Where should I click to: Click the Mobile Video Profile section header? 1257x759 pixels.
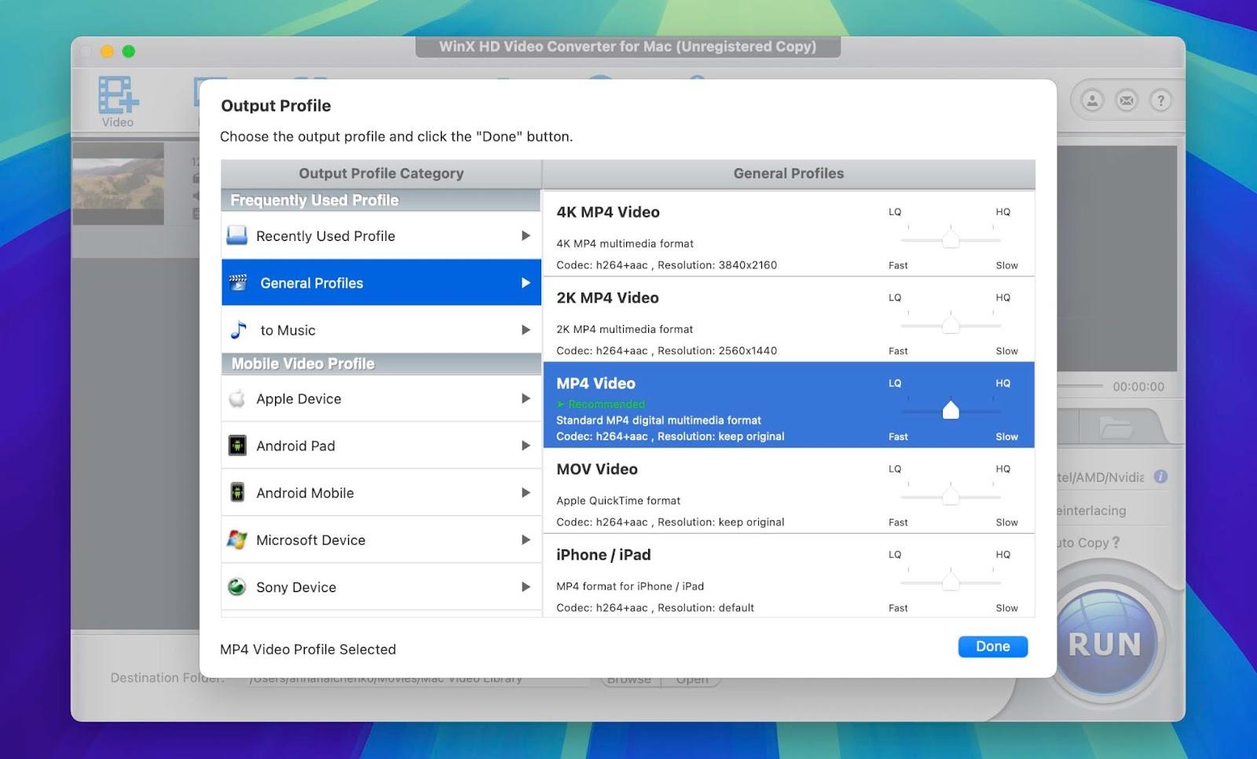pyautogui.click(x=381, y=363)
